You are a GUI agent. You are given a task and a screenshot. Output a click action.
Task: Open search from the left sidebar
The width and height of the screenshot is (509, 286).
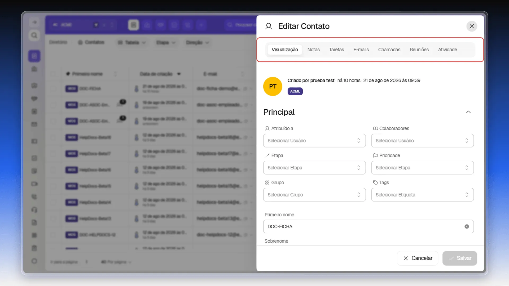[34, 35]
